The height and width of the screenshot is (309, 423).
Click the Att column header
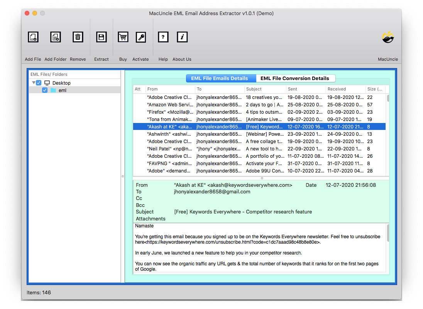pyautogui.click(x=139, y=89)
